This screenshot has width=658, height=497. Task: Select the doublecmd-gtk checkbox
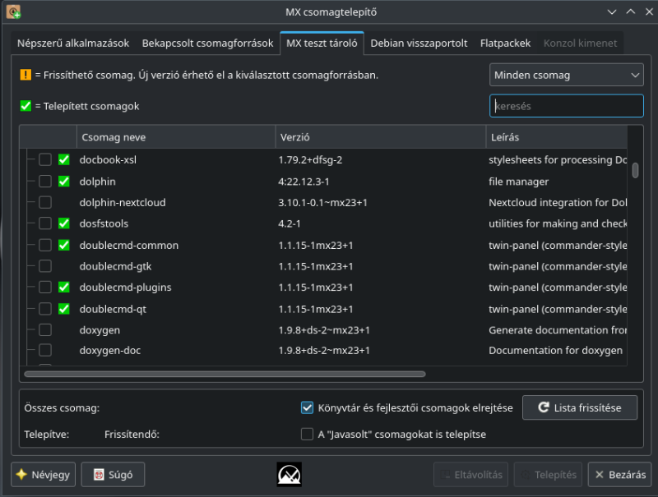(x=45, y=266)
